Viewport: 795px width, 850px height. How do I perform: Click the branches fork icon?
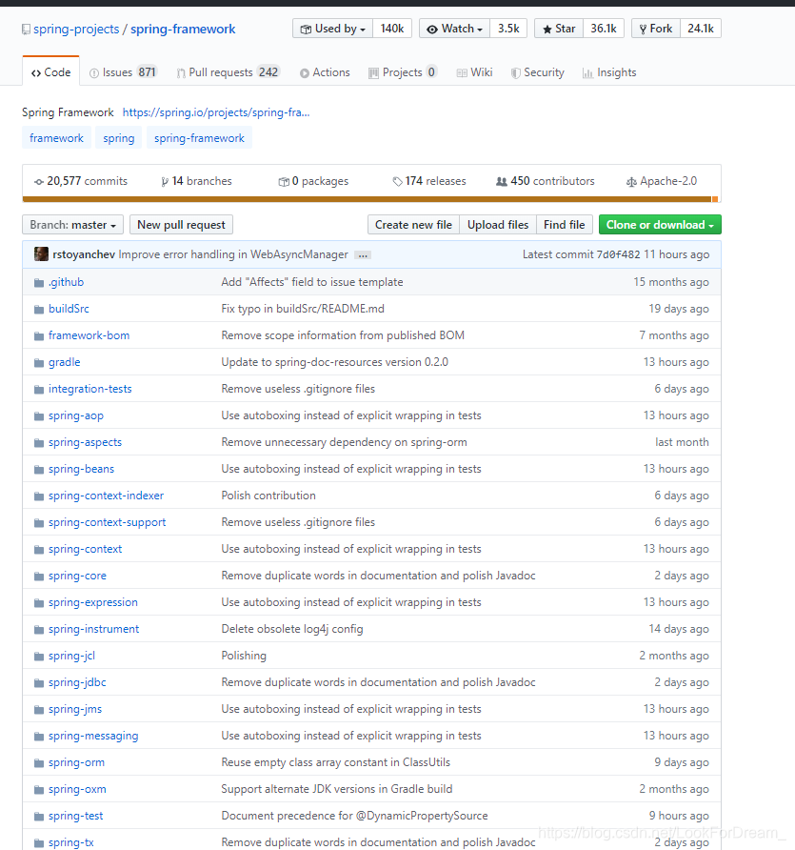click(x=165, y=182)
